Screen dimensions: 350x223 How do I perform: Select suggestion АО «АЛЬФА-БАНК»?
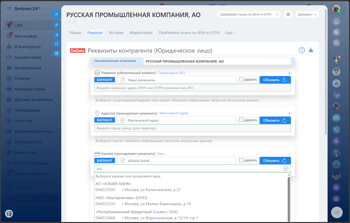[191, 187]
